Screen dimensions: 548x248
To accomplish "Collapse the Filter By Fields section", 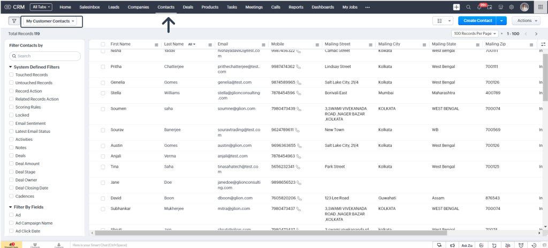I will (11, 207).
